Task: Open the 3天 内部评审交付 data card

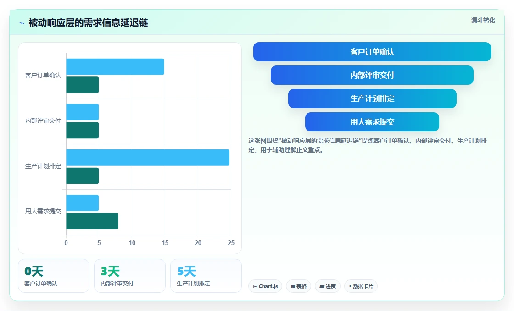Action: 130,276
